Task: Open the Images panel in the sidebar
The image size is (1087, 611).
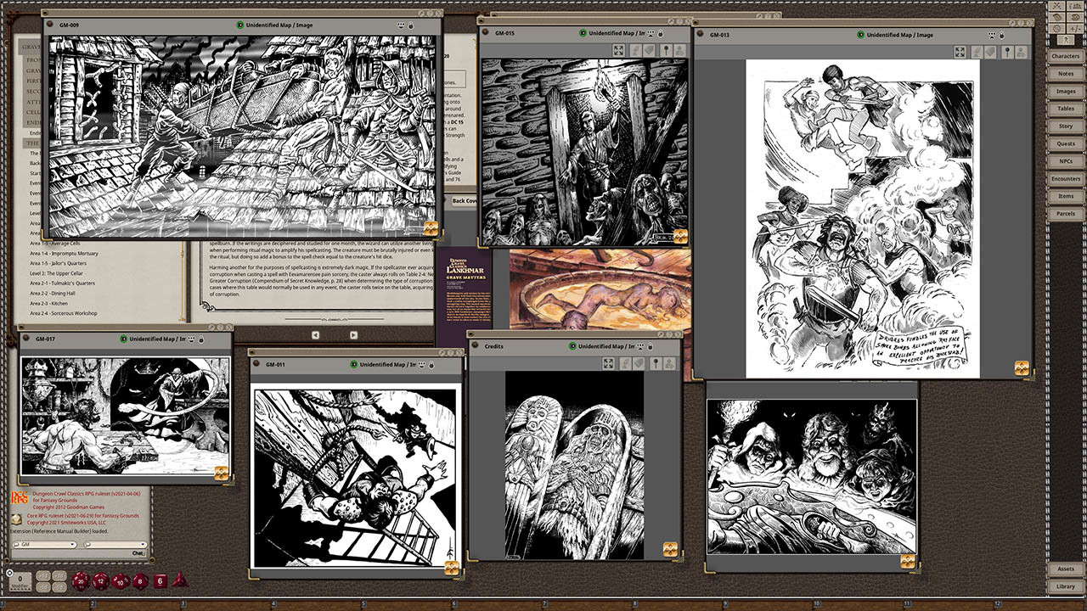Action: (1066, 91)
